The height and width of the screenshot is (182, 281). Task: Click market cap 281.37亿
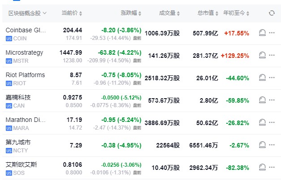[205, 56]
